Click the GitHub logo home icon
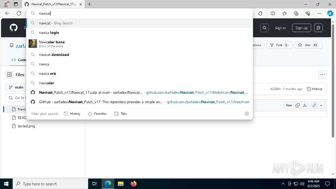 tap(14, 28)
